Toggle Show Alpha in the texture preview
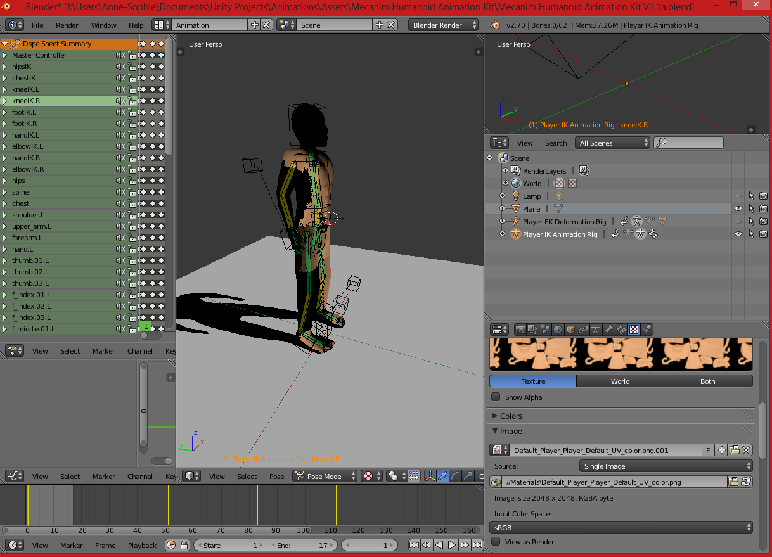The height and width of the screenshot is (557, 772). pyautogui.click(x=495, y=397)
